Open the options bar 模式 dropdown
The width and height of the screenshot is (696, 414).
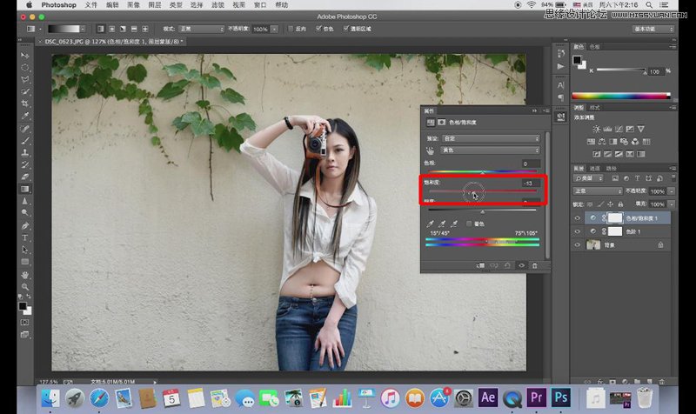tap(201, 29)
